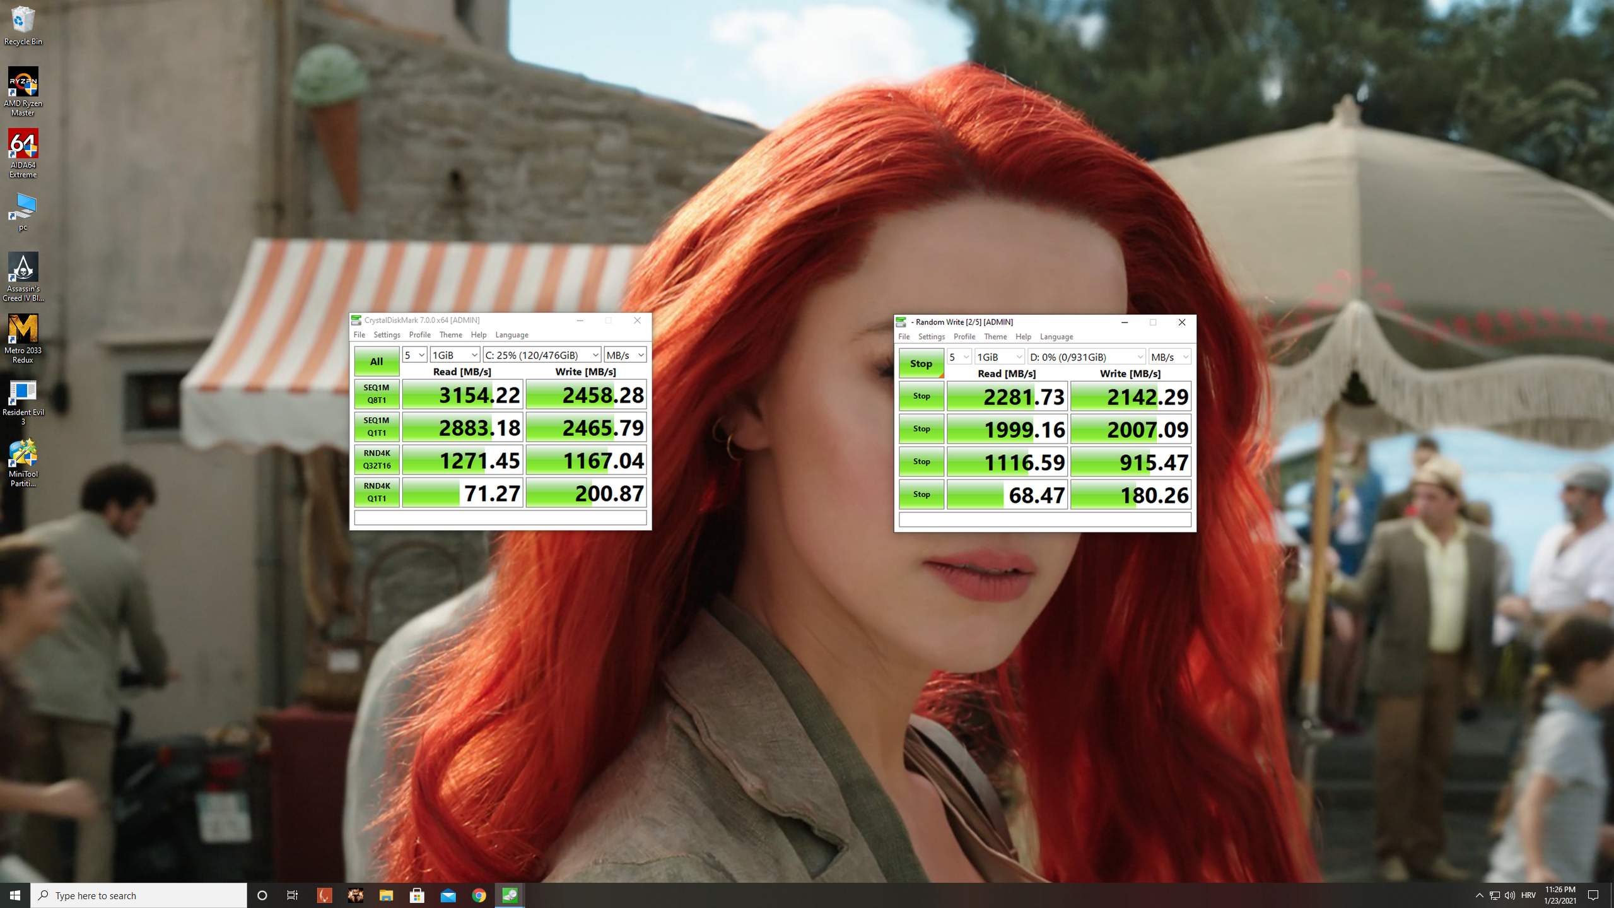Image resolution: width=1614 pixels, height=908 pixels.
Task: Open MiniTool Partition desktop icon
Action: (23, 454)
